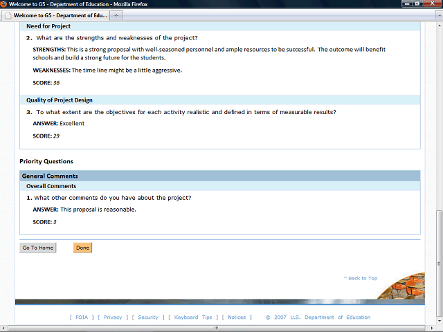Click the Go To Home button
The height and width of the screenshot is (332, 443).
tap(38, 248)
